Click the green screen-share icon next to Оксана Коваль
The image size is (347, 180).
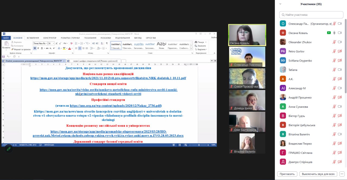click(x=329, y=33)
